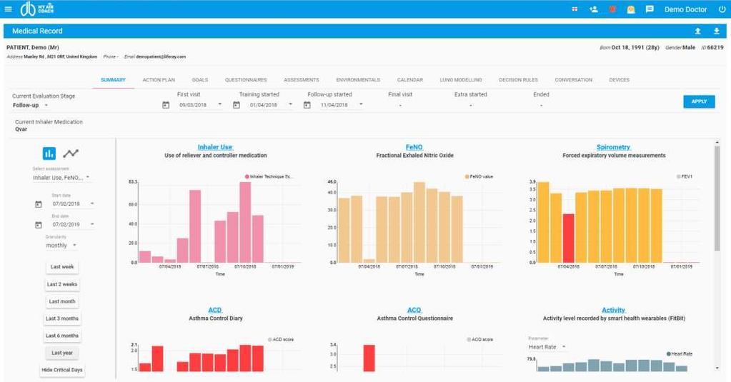The height and width of the screenshot is (382, 731).
Task: Open the Assessments tab
Action: 301,80
